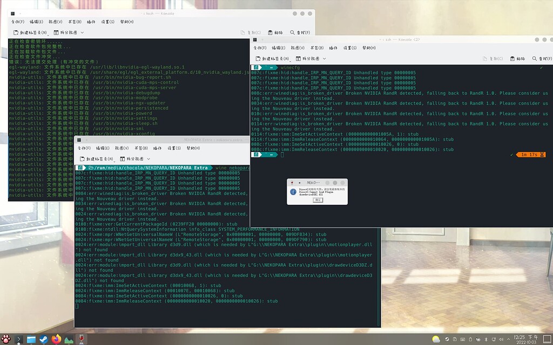
Task: Open 文件(F) menu in zsh Konsole <2>
Action: click(x=260, y=48)
